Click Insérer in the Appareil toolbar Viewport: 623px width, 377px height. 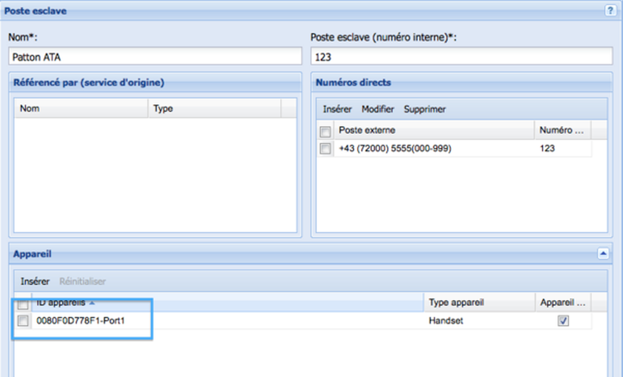pos(35,281)
